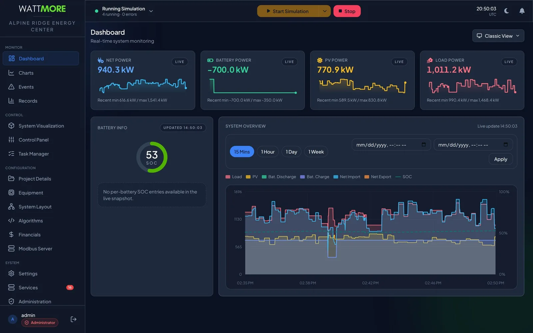Toggle SOC line in chart legend

coord(403,177)
